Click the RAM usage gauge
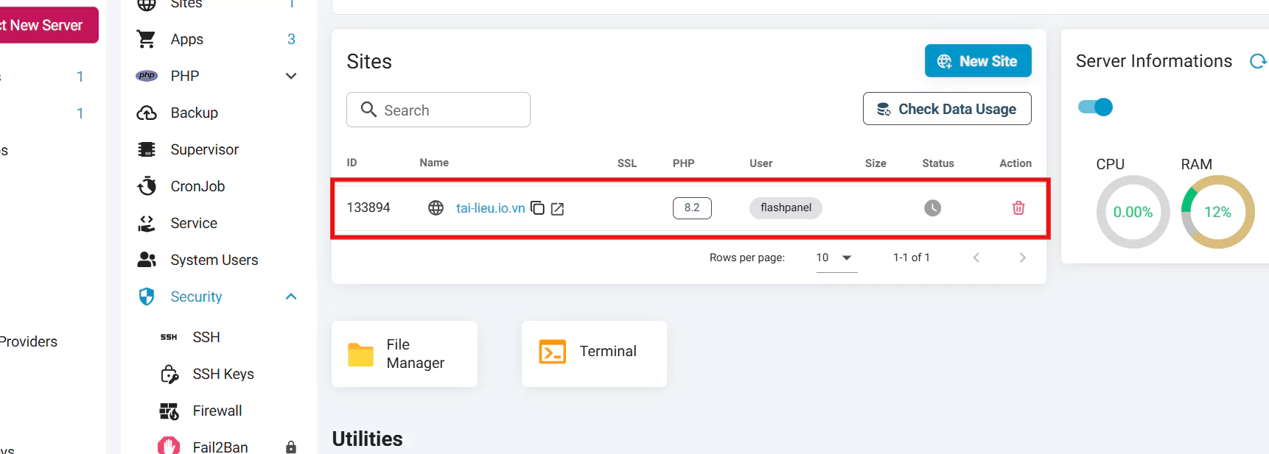The width and height of the screenshot is (1269, 454). pos(1217,212)
